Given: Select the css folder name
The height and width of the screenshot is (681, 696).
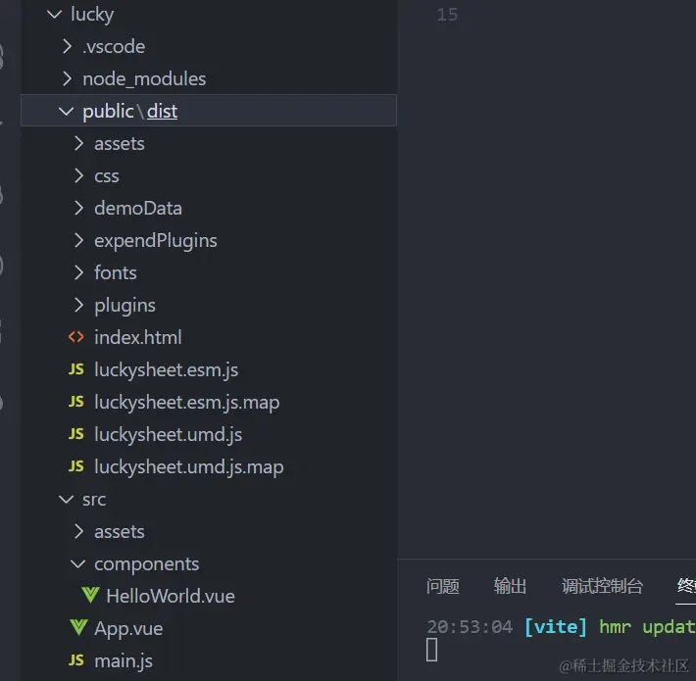Looking at the screenshot, I should [x=107, y=176].
